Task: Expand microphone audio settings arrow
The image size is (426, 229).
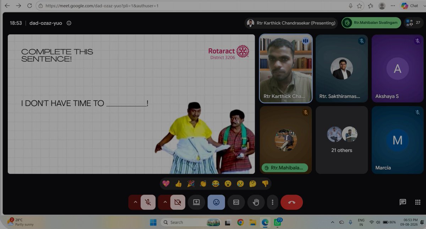Action: coord(135,202)
